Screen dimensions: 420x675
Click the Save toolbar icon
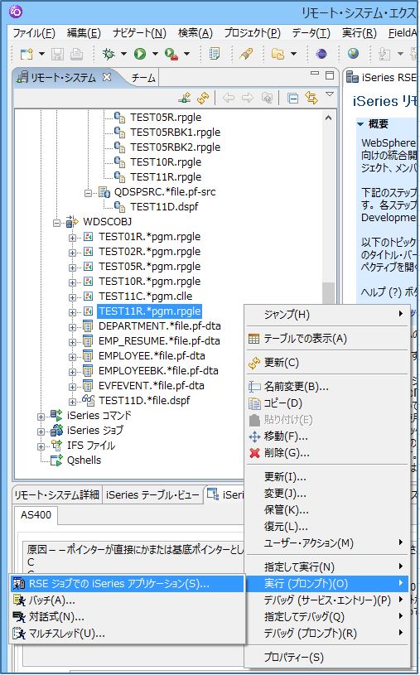(x=57, y=54)
